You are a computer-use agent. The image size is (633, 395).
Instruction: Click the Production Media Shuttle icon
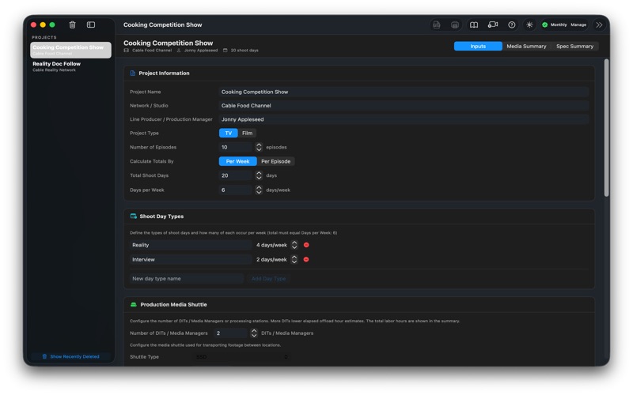click(x=134, y=304)
